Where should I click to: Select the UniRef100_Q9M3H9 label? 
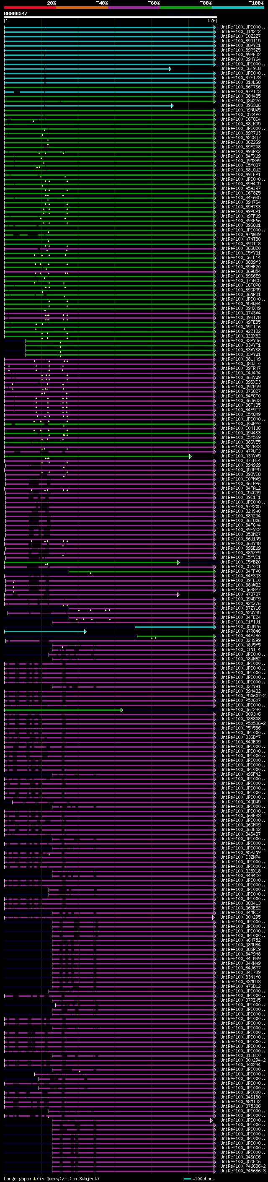coord(240,161)
